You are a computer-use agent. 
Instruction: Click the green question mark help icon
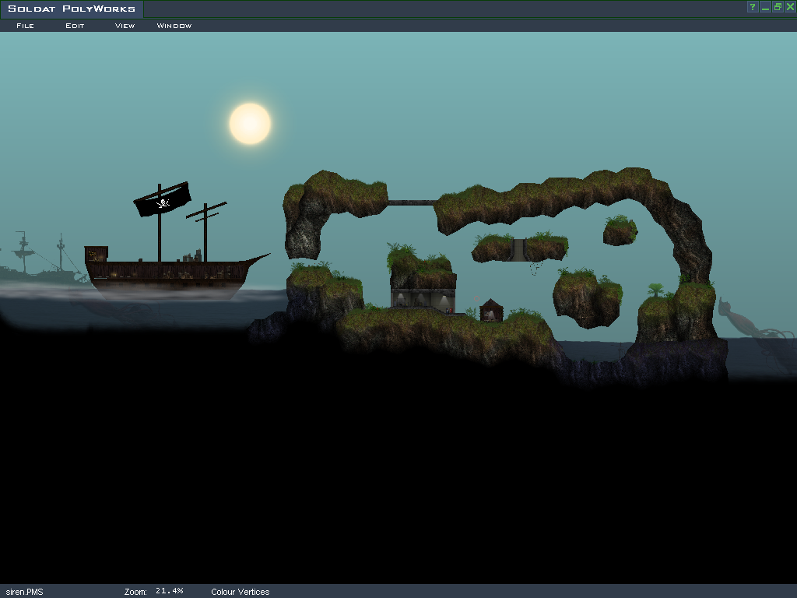[x=753, y=7]
